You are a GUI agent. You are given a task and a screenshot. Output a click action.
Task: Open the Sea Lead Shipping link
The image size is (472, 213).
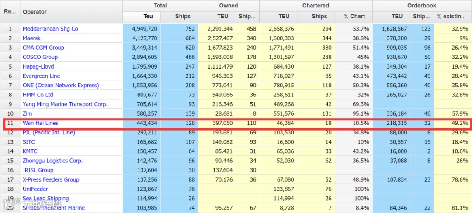pyautogui.click(x=46, y=198)
